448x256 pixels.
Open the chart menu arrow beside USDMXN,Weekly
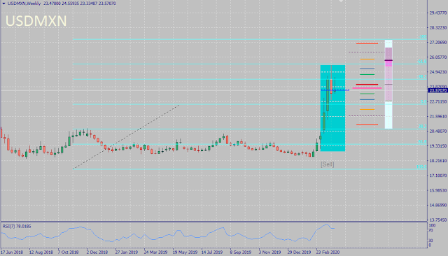[3, 3]
